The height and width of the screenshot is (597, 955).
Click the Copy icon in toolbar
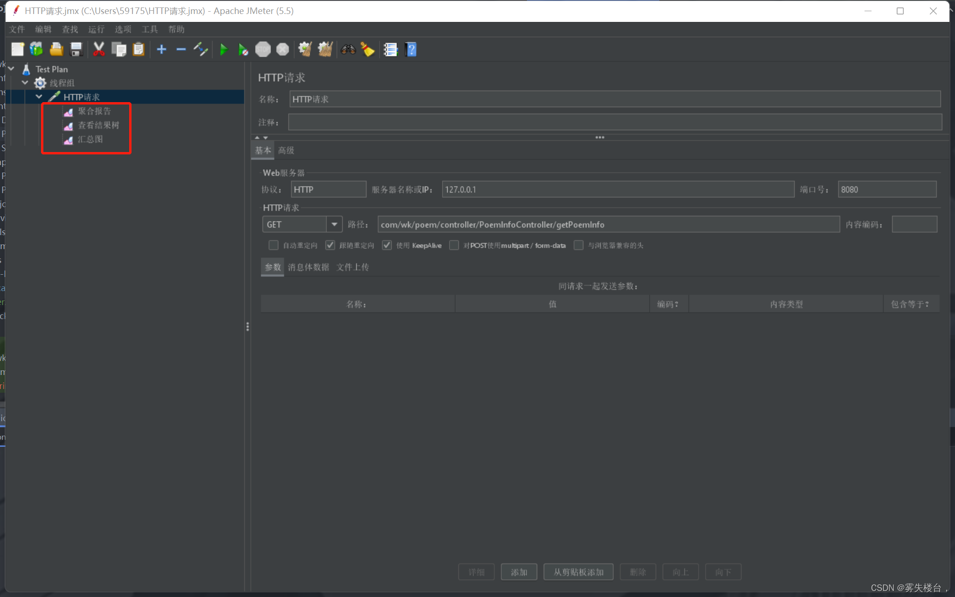(x=119, y=49)
